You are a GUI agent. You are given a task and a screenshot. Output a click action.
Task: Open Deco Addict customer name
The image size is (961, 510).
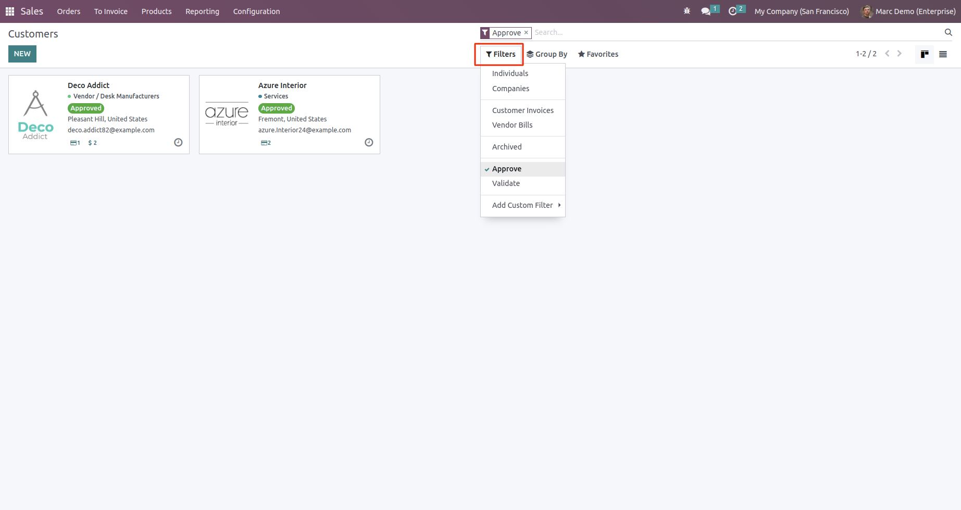89,85
